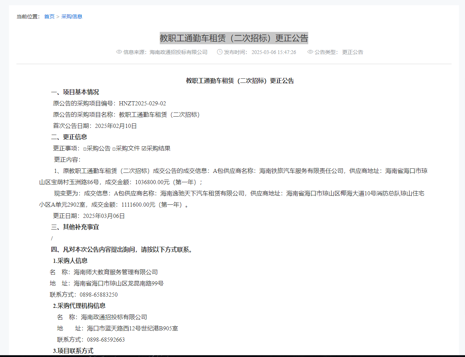Click the agency address 海口市蓝天路西12号世纪港B905室
The width and height of the screenshot is (465, 357).
tap(132, 328)
